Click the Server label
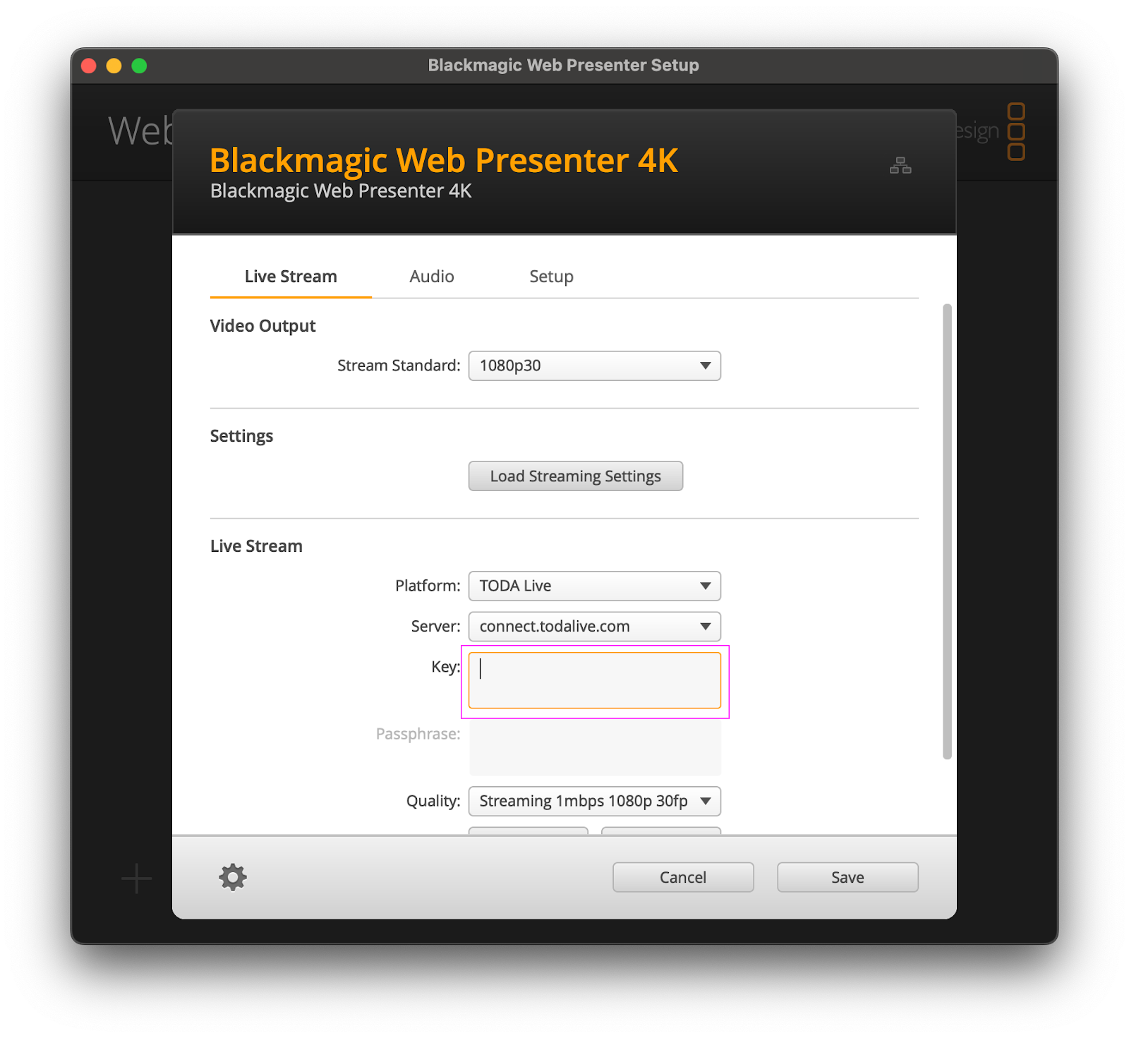Image resolution: width=1129 pixels, height=1038 pixels. (x=435, y=627)
